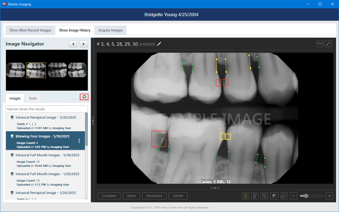
Task: Open Show Most Recent Images tab
Action: click(x=30, y=30)
